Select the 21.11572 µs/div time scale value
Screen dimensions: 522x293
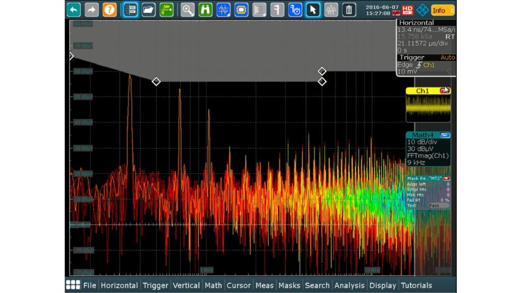(423, 44)
